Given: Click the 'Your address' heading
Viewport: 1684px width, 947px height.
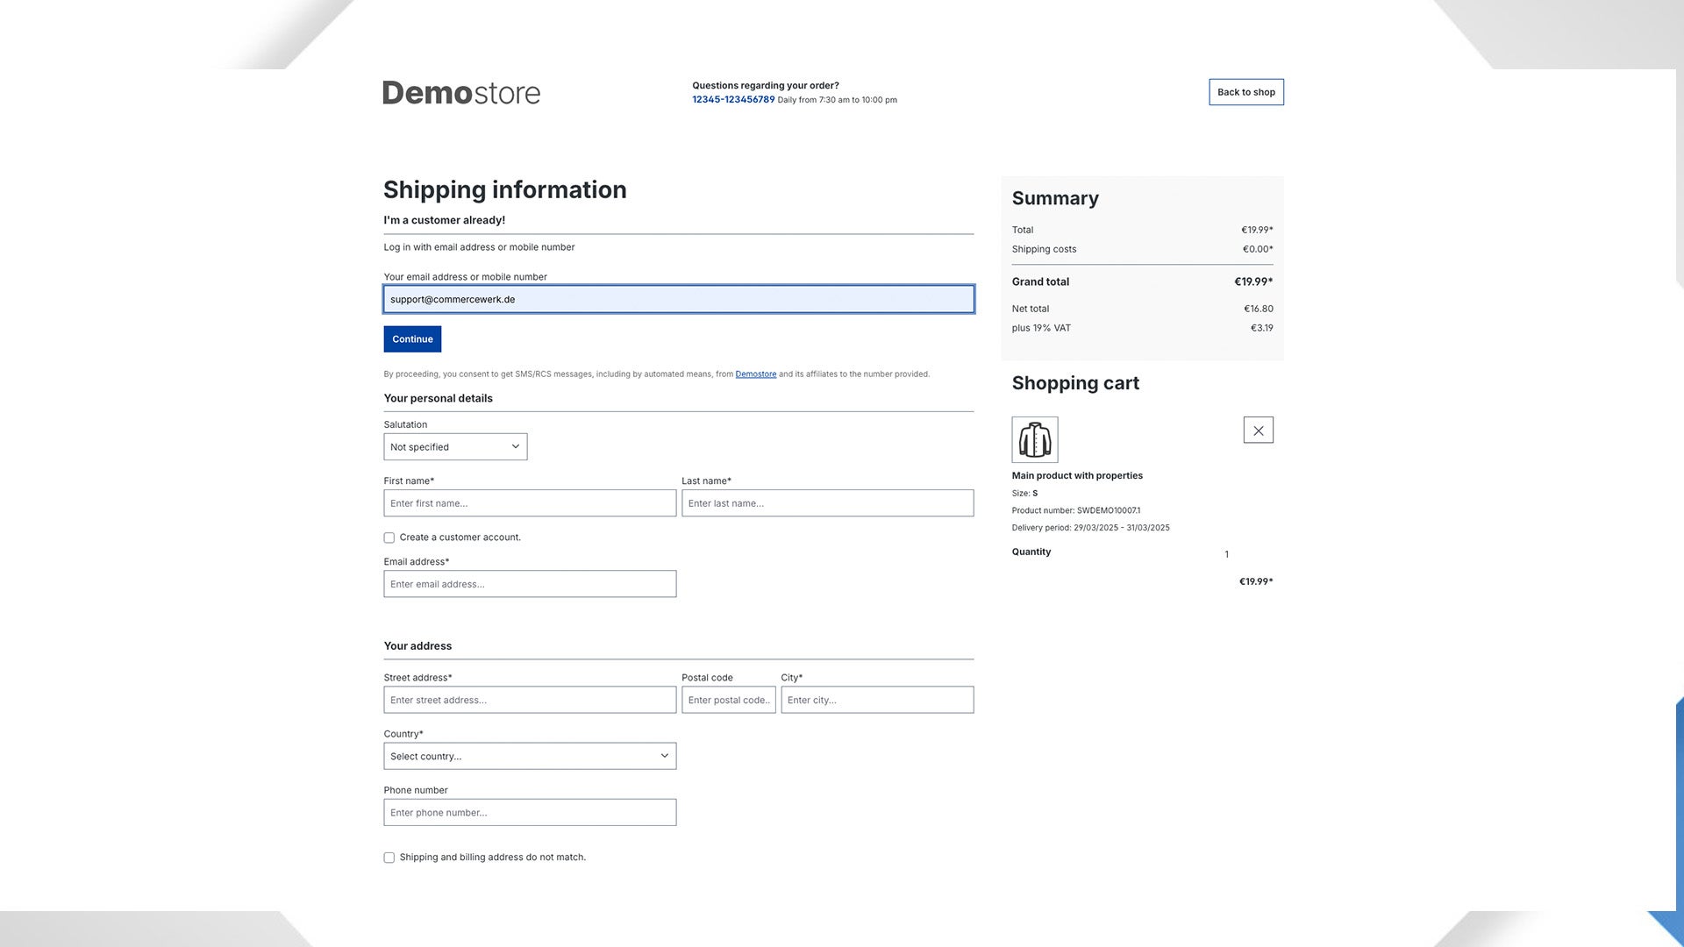Looking at the screenshot, I should [417, 646].
